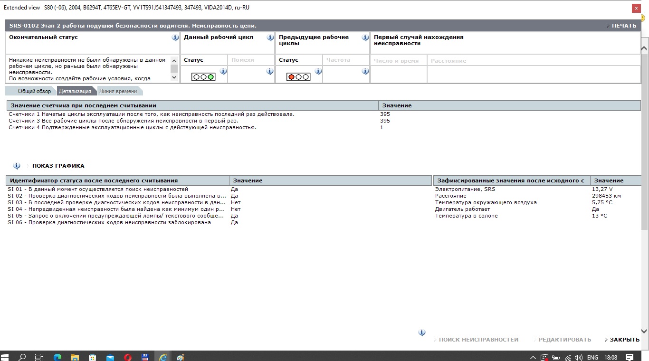Open File Explorer from the taskbar
The width and height of the screenshot is (649, 361).
75,357
